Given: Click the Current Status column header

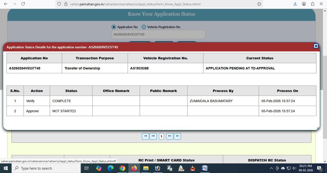Looking at the screenshot, I should click(x=260, y=58).
